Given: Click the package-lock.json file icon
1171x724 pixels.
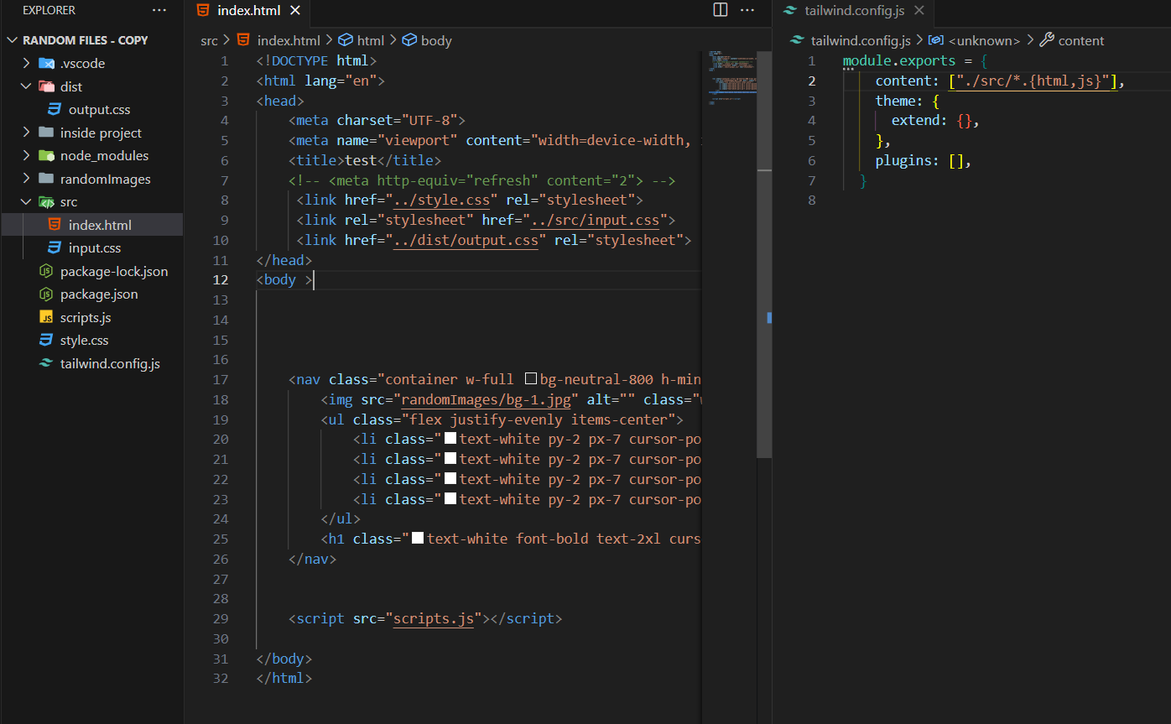Looking at the screenshot, I should [46, 271].
